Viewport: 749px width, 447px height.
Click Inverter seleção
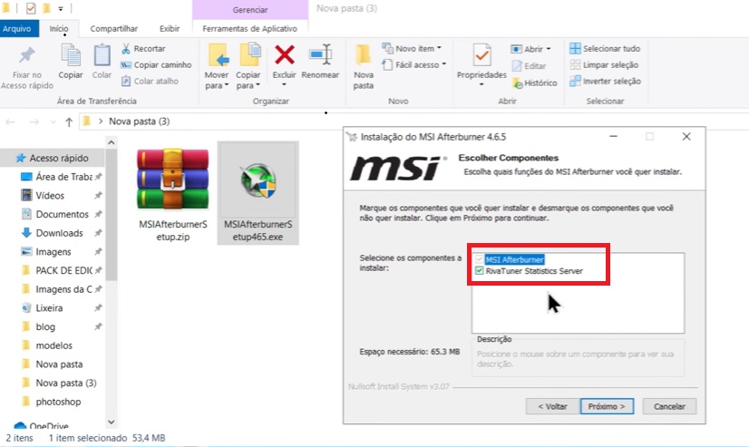coord(605,81)
